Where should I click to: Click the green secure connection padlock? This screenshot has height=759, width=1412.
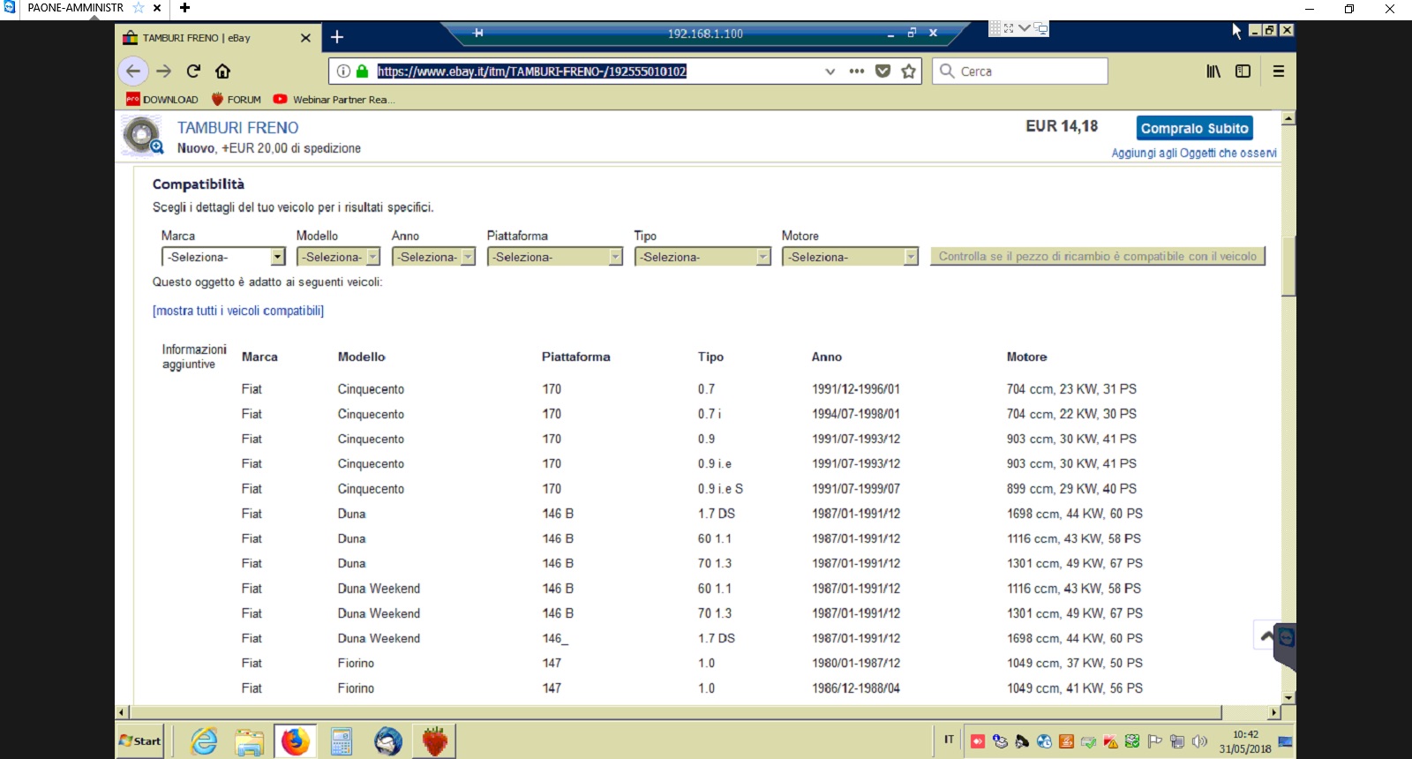[362, 71]
